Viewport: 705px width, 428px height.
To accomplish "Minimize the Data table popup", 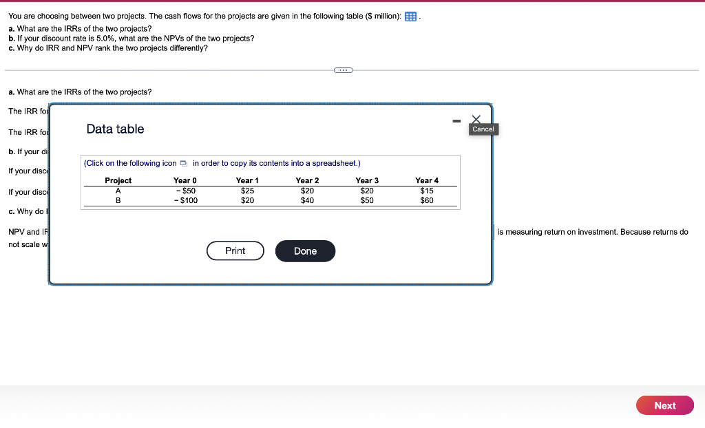I will 456,121.
